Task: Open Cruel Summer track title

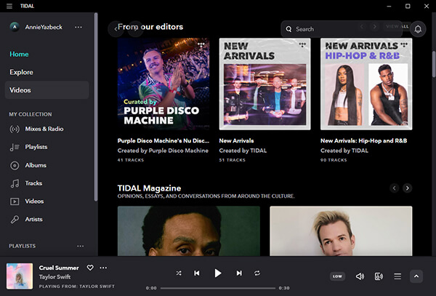Action: (59, 268)
